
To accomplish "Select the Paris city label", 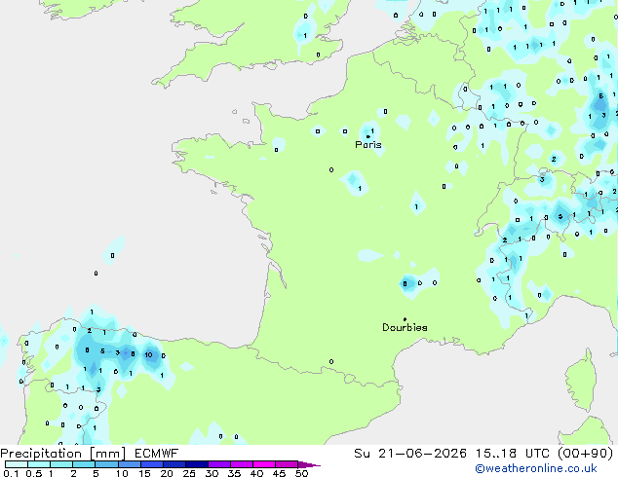I will (368, 145).
